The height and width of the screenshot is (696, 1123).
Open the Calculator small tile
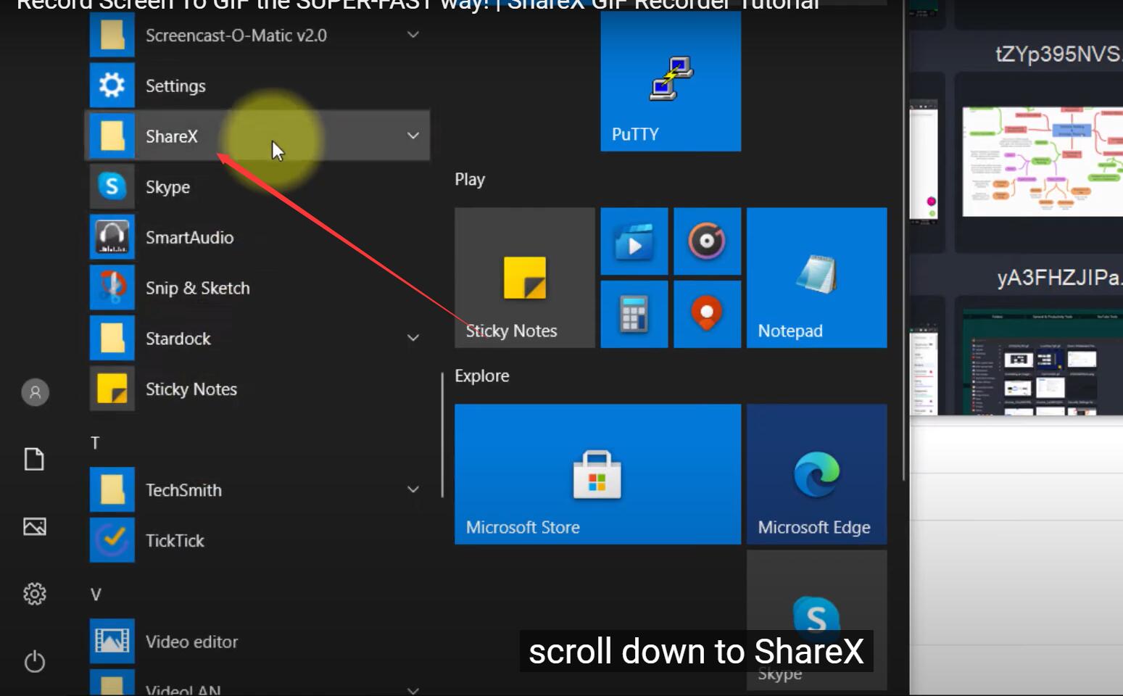tap(634, 314)
